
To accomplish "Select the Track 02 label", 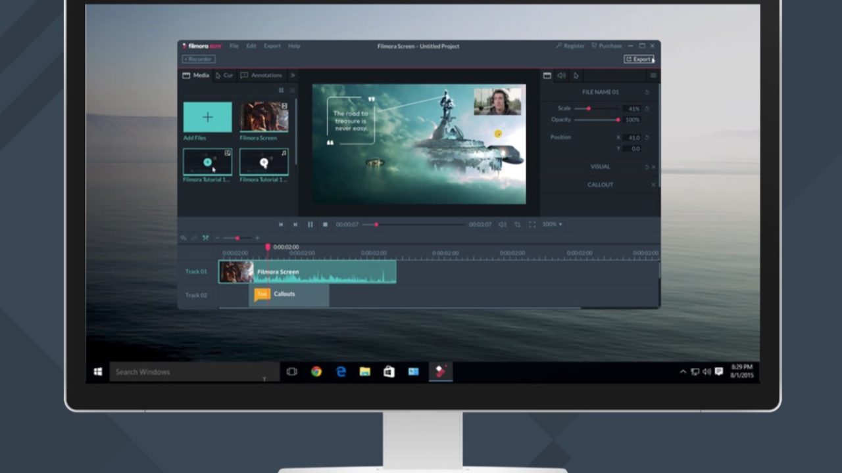I will pyautogui.click(x=196, y=295).
